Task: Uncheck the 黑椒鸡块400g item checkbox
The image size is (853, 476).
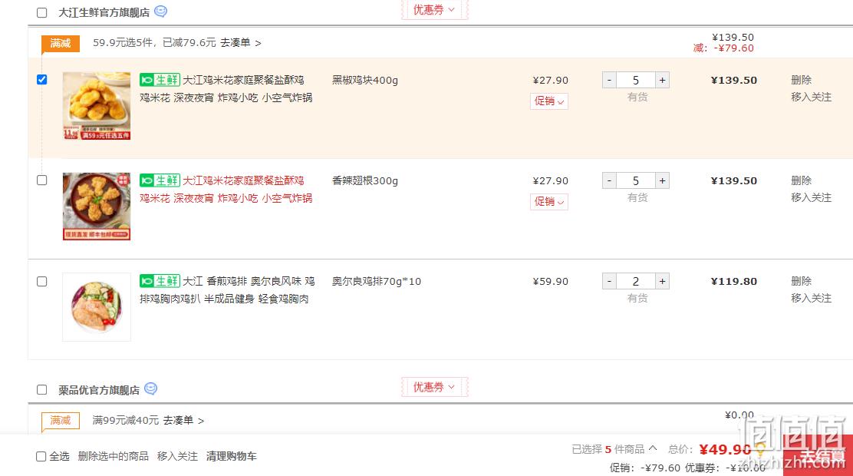Action: coord(42,79)
